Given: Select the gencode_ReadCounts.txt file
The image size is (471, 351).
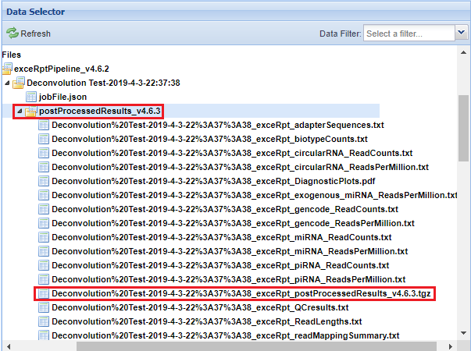Looking at the screenshot, I should coord(225,209).
